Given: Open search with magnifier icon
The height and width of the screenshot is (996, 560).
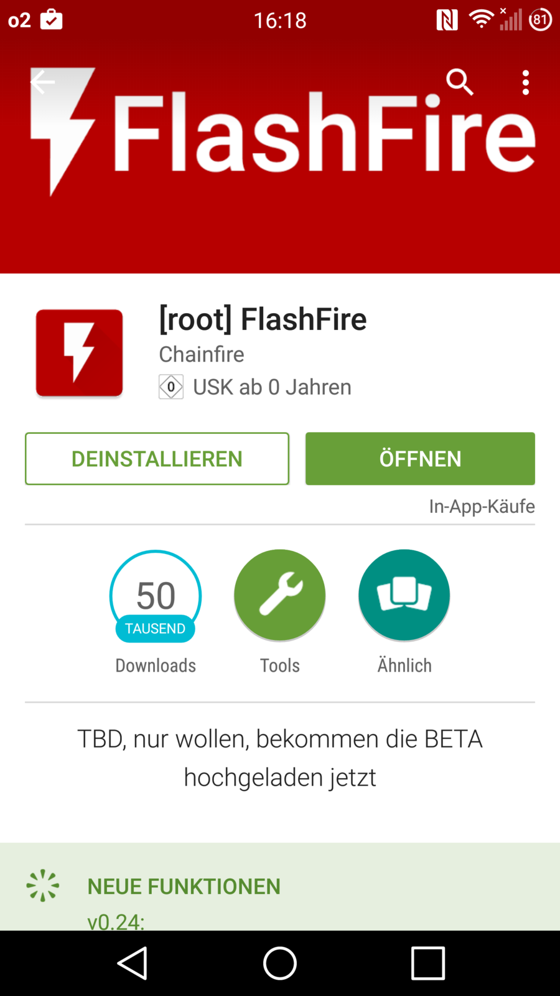Looking at the screenshot, I should 460,82.
